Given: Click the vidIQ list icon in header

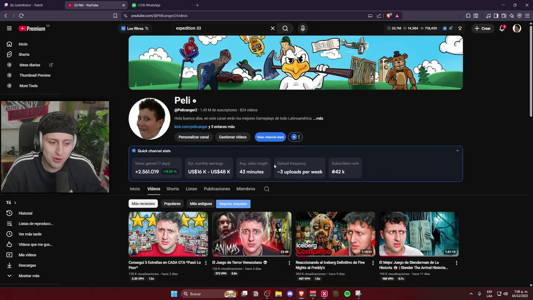Looking at the screenshot, I should tap(451, 28).
